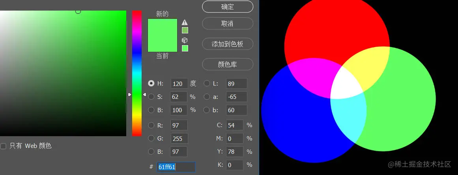Click the M field showing 0
The width and height of the screenshot is (458, 175).
(x=235, y=139)
